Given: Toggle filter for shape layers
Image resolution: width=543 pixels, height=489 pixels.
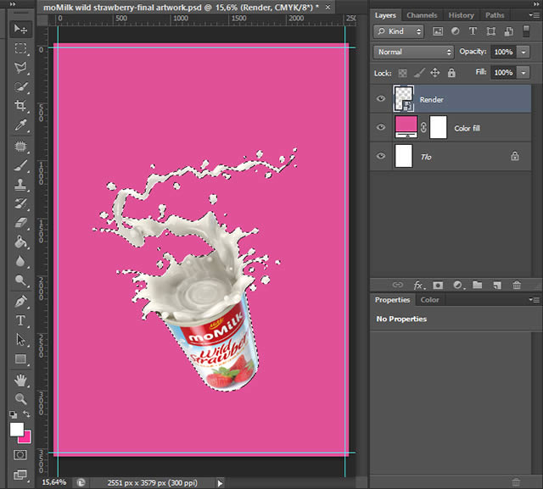Looking at the screenshot, I should point(490,31).
